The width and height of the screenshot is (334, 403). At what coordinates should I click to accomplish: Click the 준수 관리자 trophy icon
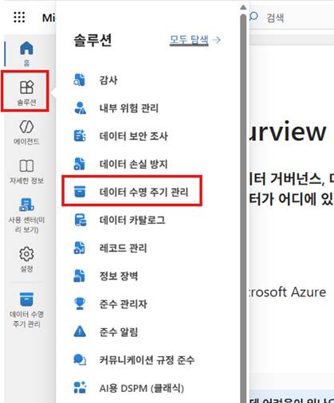click(80, 303)
